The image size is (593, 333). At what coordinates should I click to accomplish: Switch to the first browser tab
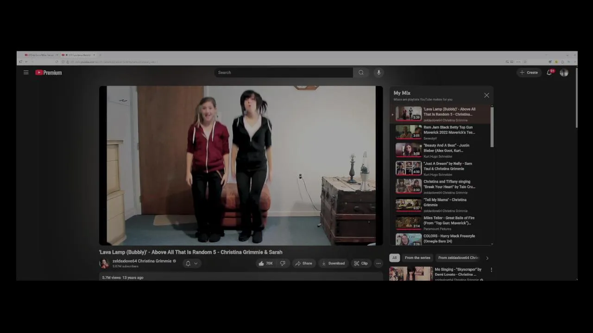point(40,55)
